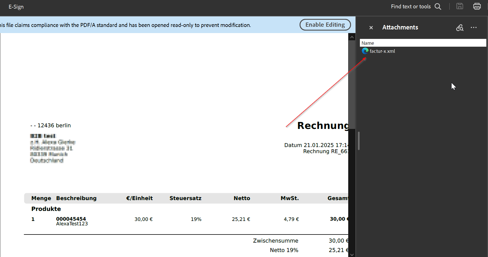Click the Edge icon beside factur-x.xml

coord(365,51)
